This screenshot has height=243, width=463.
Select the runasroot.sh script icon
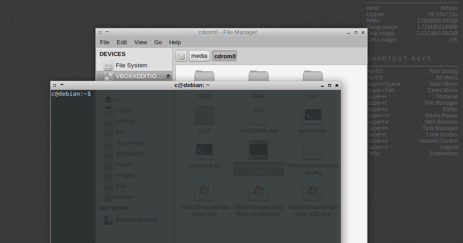204,150
